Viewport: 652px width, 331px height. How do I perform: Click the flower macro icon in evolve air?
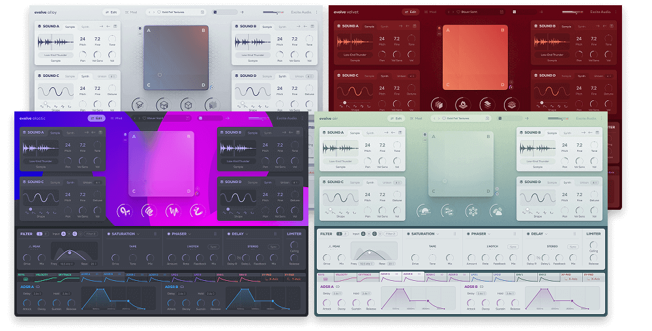coord(472,211)
